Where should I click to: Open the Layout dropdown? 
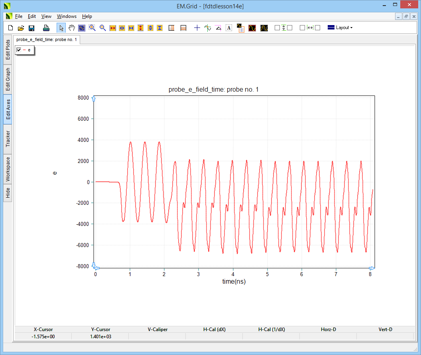coord(340,28)
